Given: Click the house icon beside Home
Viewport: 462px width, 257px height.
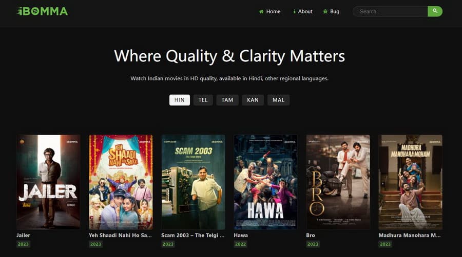Looking at the screenshot, I should point(261,11).
